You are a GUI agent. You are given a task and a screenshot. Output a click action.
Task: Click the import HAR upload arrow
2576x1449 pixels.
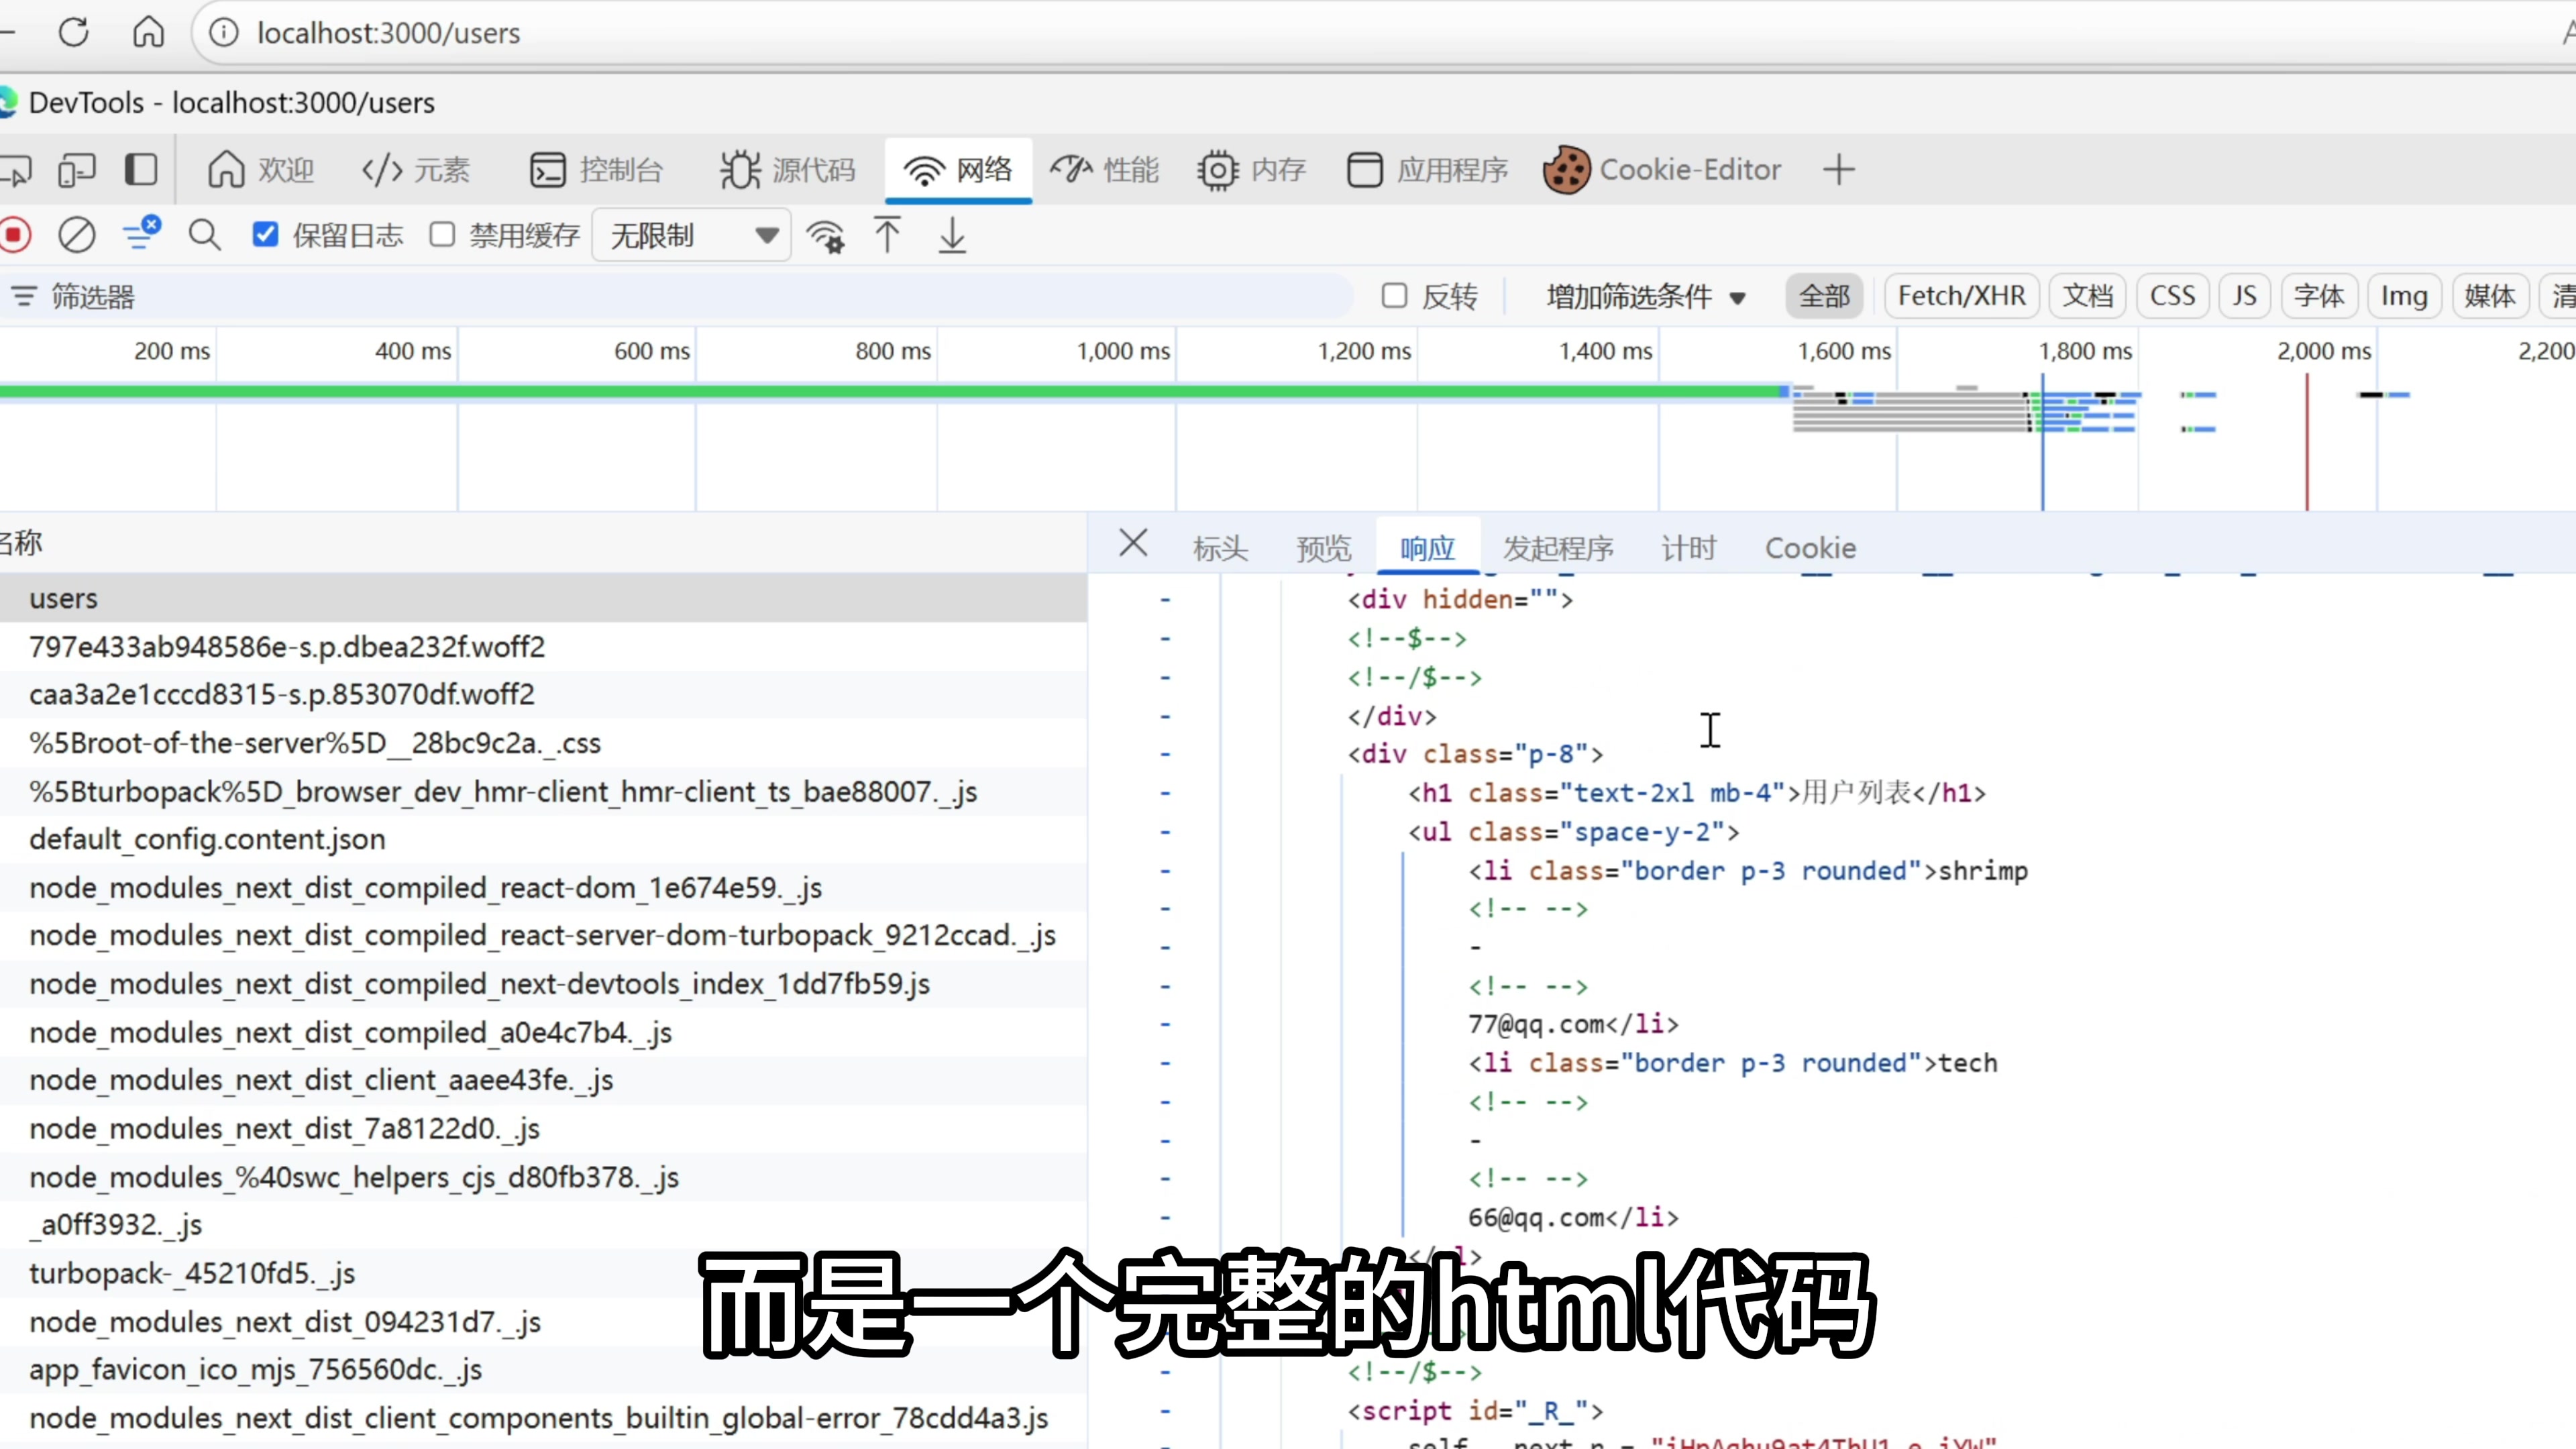click(887, 236)
